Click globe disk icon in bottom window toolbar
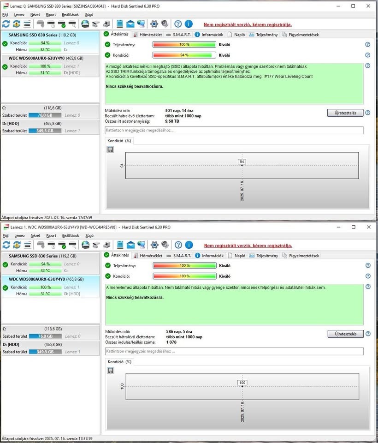This screenshot has height=443, width=378. pyautogui.click(x=85, y=245)
